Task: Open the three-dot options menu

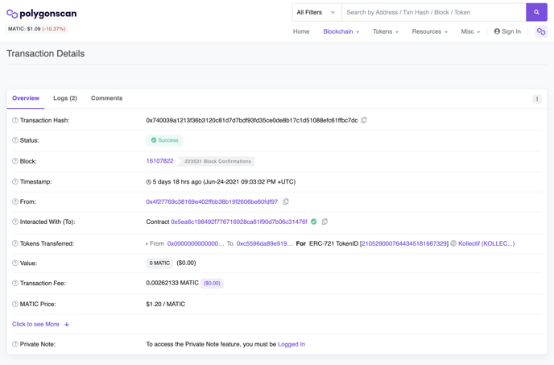Action: click(537, 99)
